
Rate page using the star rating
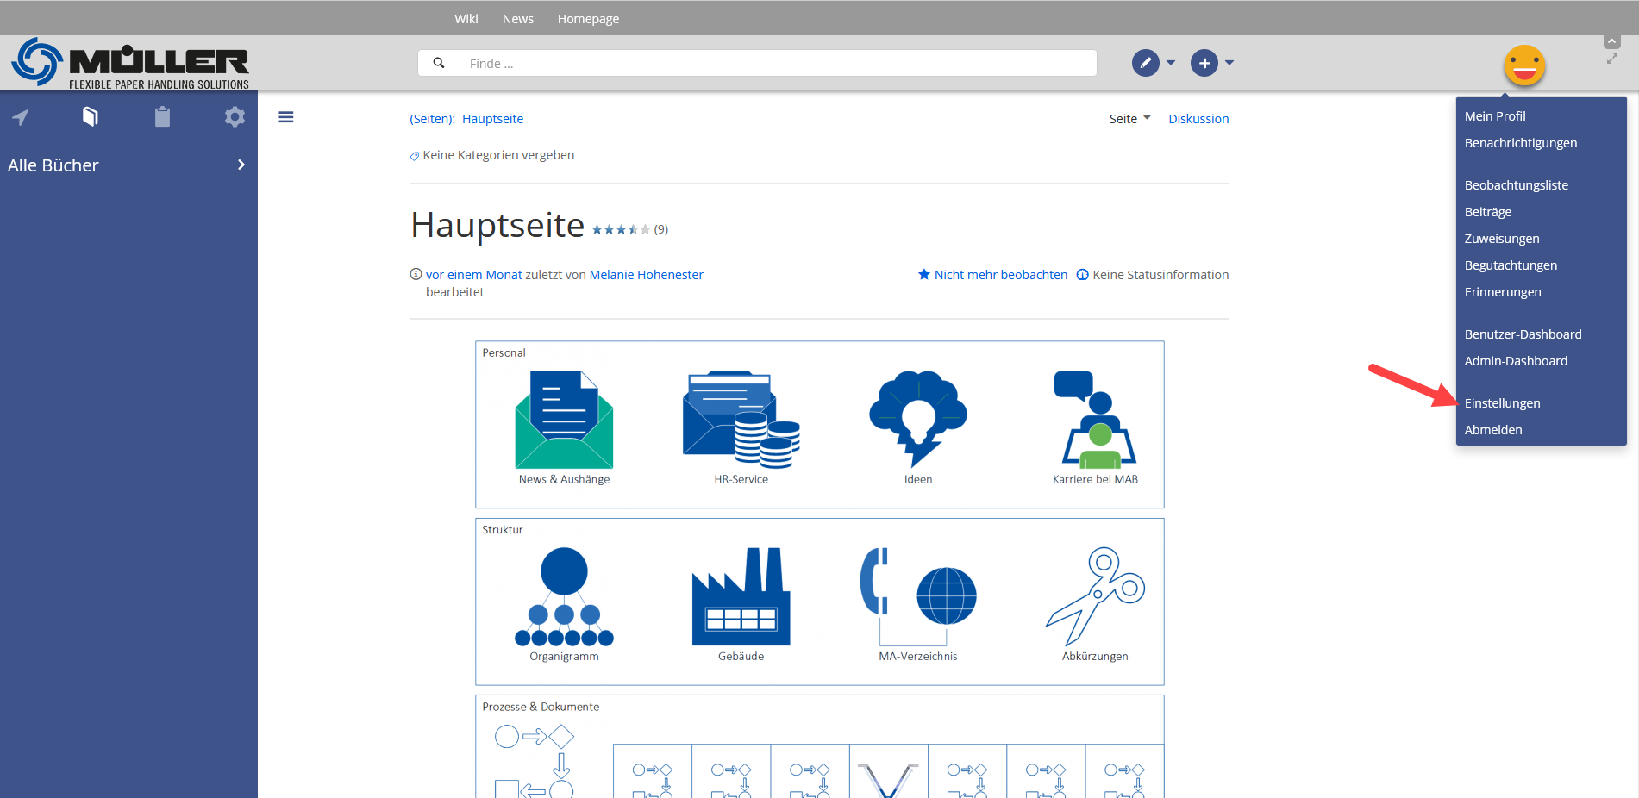(621, 229)
